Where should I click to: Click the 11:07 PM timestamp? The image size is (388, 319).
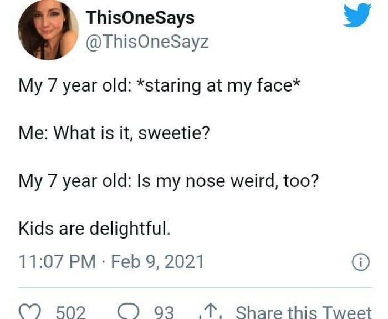point(57,261)
